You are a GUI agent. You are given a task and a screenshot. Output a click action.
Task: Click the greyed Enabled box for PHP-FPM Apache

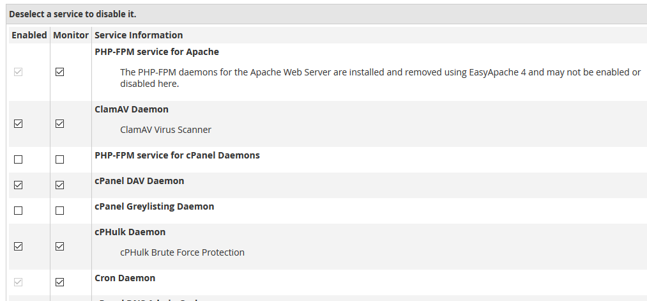pos(18,72)
